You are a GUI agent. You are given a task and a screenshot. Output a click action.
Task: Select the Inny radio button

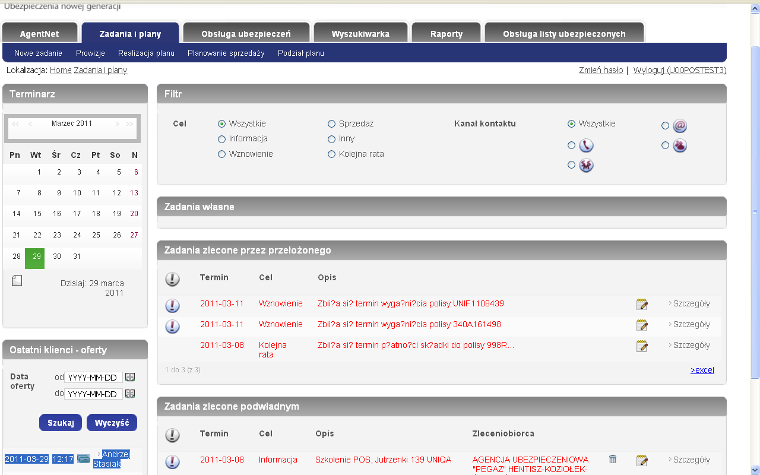331,139
